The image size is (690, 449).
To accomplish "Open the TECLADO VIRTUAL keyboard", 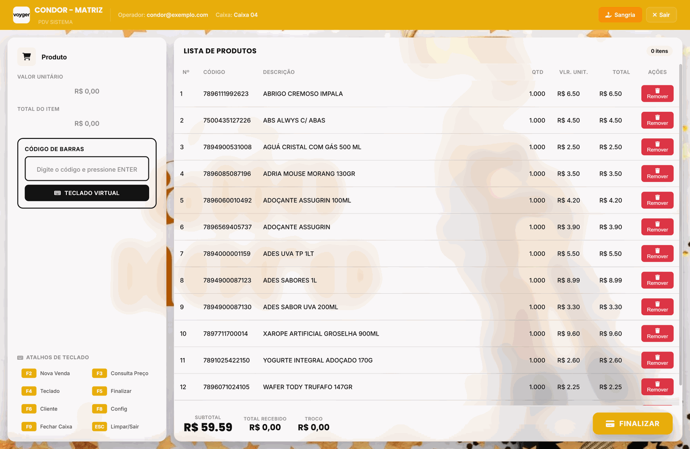I will [87, 193].
